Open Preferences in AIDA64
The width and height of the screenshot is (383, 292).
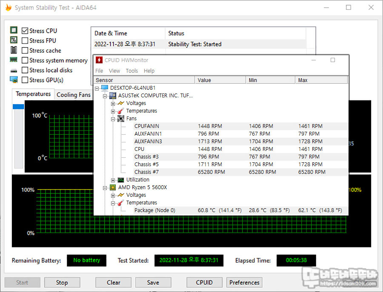pyautogui.click(x=244, y=283)
